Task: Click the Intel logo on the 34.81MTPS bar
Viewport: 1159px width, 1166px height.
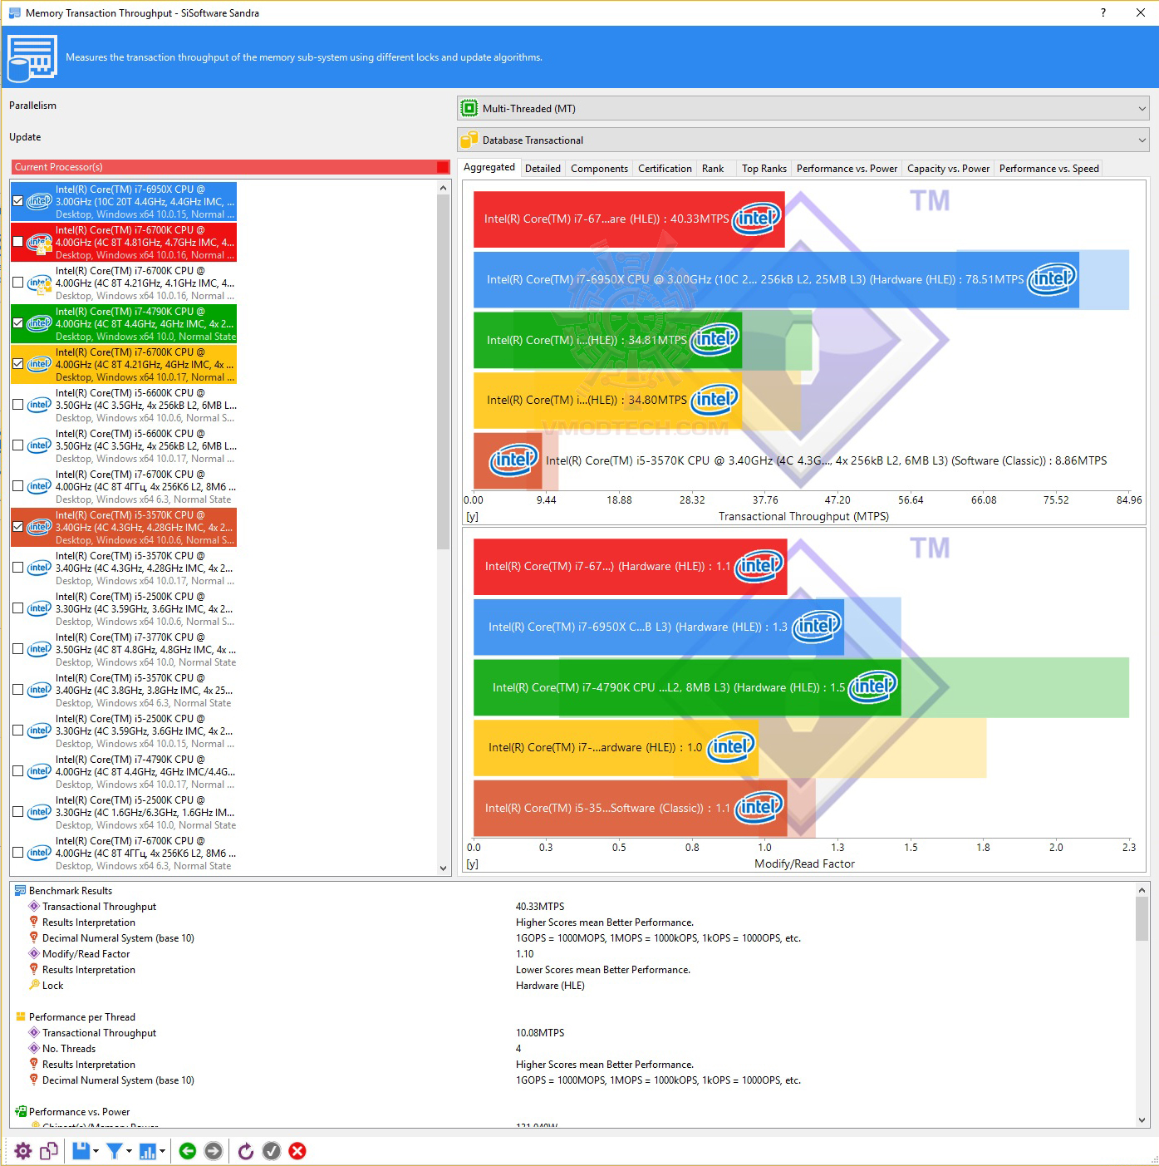Action: 715,339
